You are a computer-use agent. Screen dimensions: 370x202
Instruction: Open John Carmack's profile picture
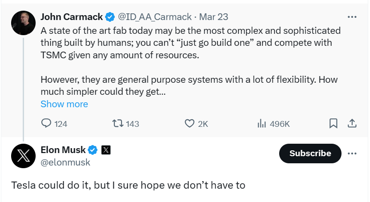coord(23,23)
